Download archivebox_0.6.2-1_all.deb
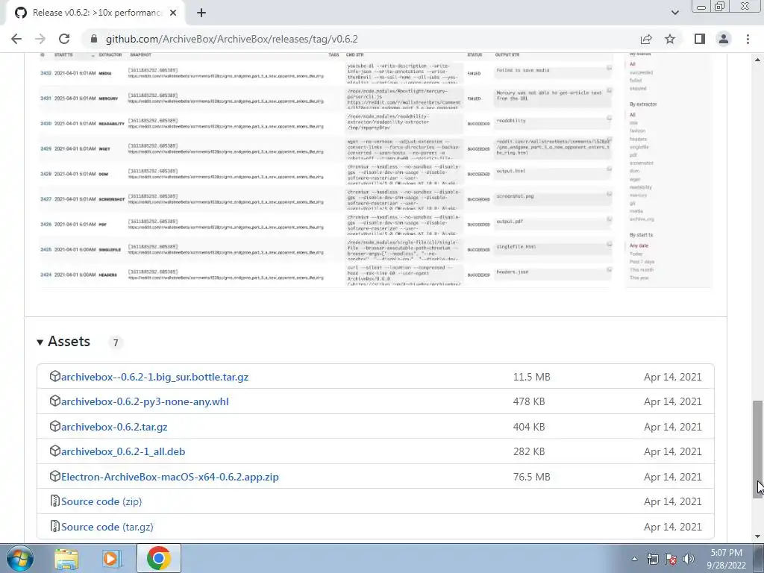764x573 pixels. pyautogui.click(x=123, y=451)
